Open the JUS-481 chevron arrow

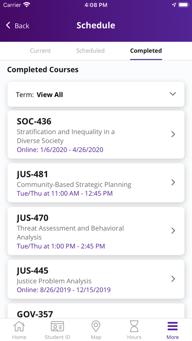click(173, 182)
